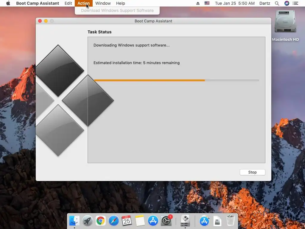Viewport: 305px width, 229px height.
Task: Open the Trash from the Dock
Action: pyautogui.click(x=231, y=221)
